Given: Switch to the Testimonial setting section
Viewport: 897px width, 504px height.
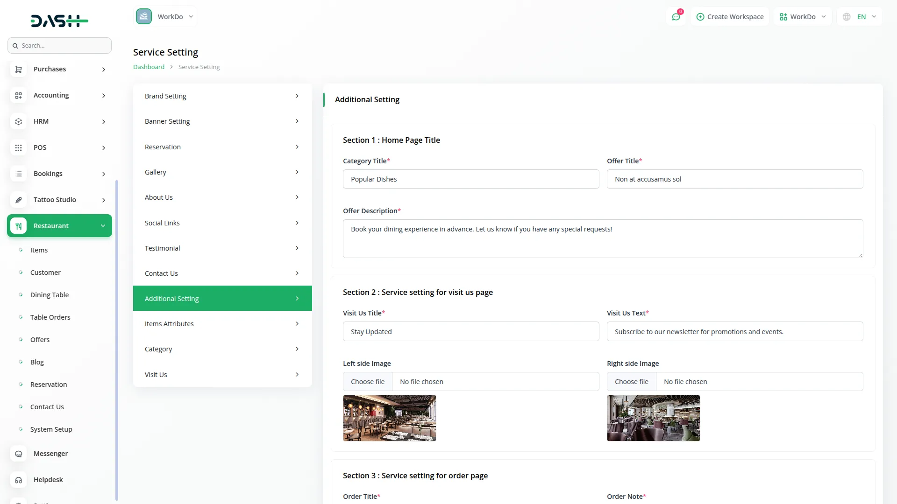Looking at the screenshot, I should pyautogui.click(x=162, y=248).
